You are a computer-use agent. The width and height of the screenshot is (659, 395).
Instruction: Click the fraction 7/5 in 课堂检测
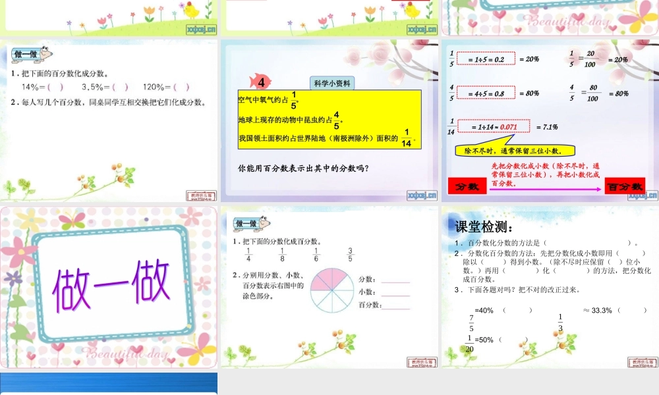click(x=471, y=324)
